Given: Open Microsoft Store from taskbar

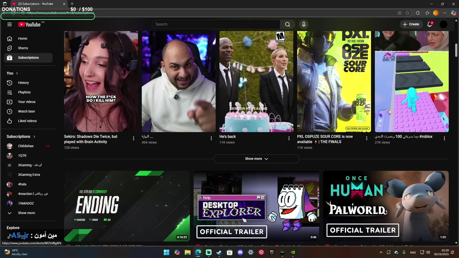Looking at the screenshot, I should [x=230, y=252].
